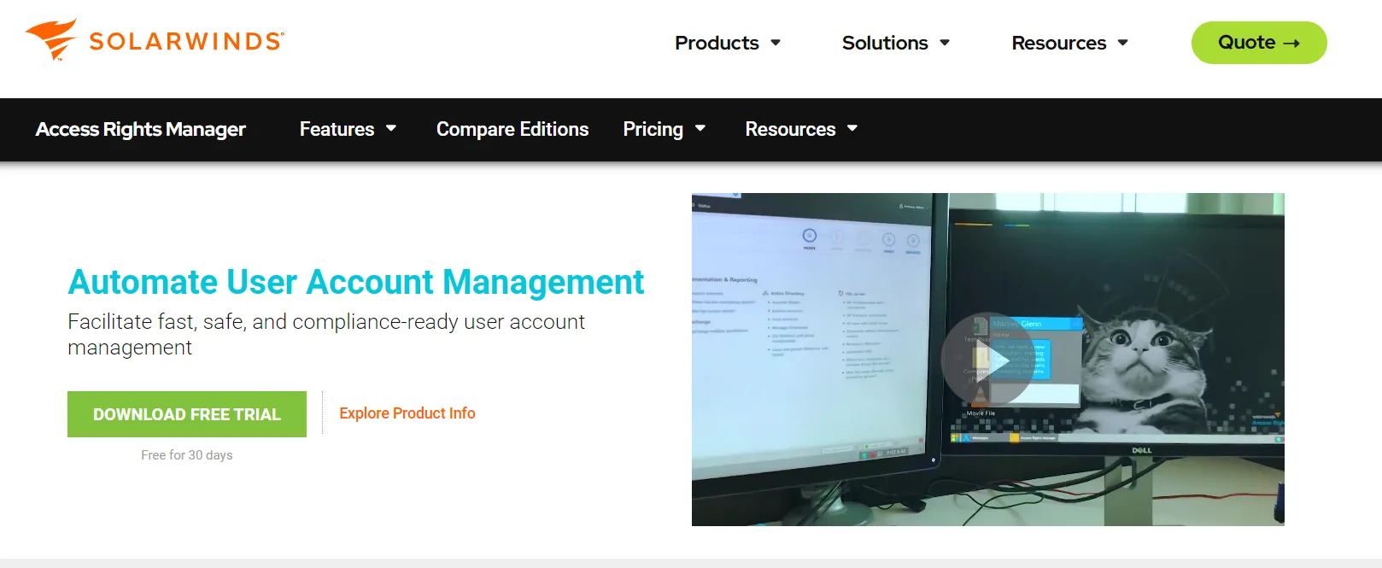
Task: Click the green Quote button
Action: click(x=1259, y=43)
